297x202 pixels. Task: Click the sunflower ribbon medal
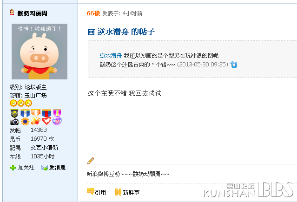[25, 117]
